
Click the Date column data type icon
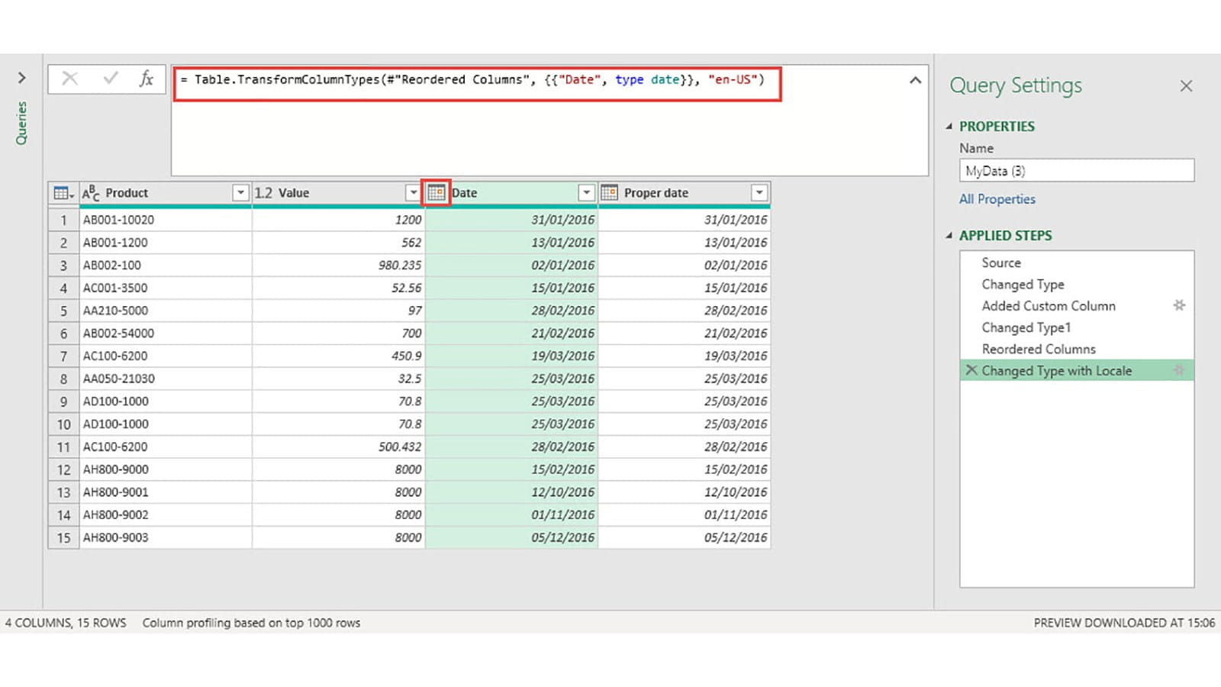tap(436, 193)
